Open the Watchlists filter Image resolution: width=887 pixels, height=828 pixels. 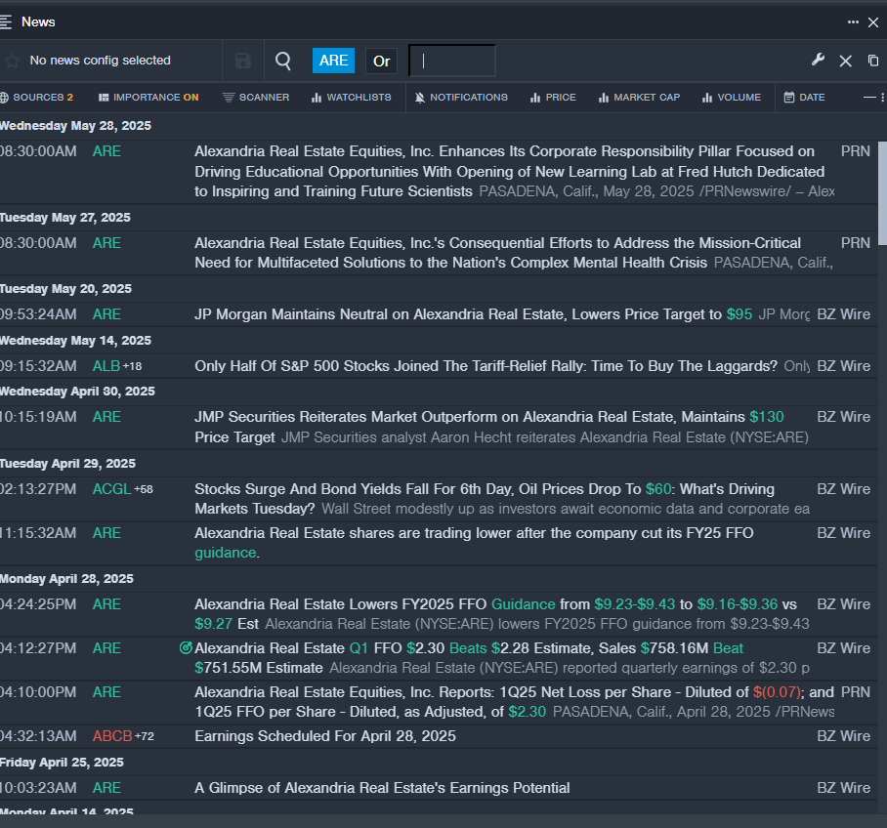pyautogui.click(x=352, y=98)
